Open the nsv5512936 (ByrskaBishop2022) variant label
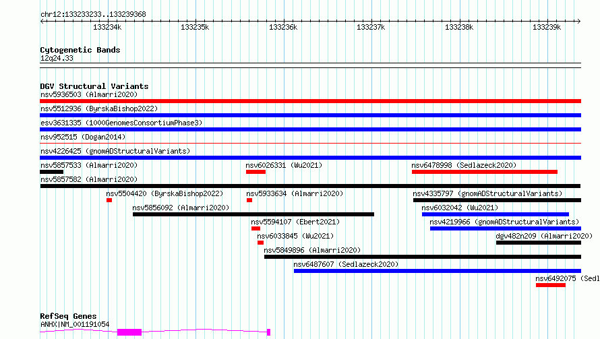This screenshot has height=339, width=600. (99, 109)
